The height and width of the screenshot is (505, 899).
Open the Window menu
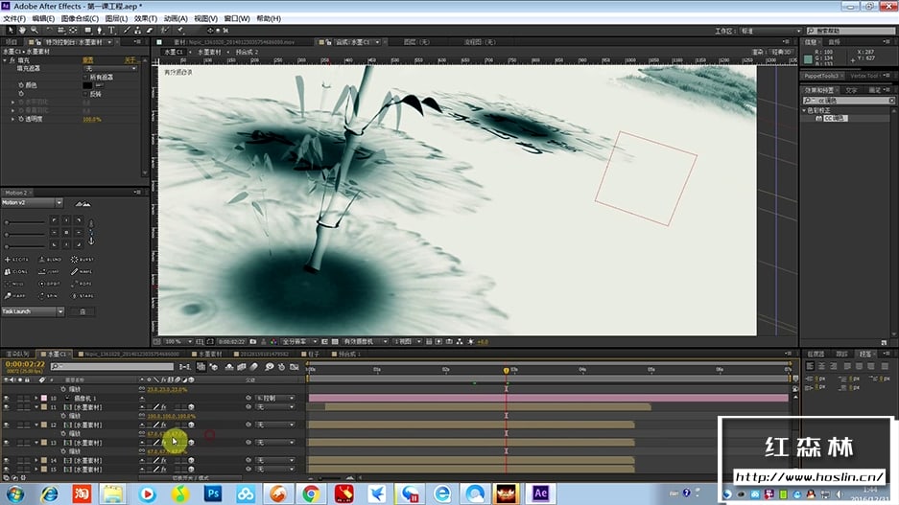point(237,18)
